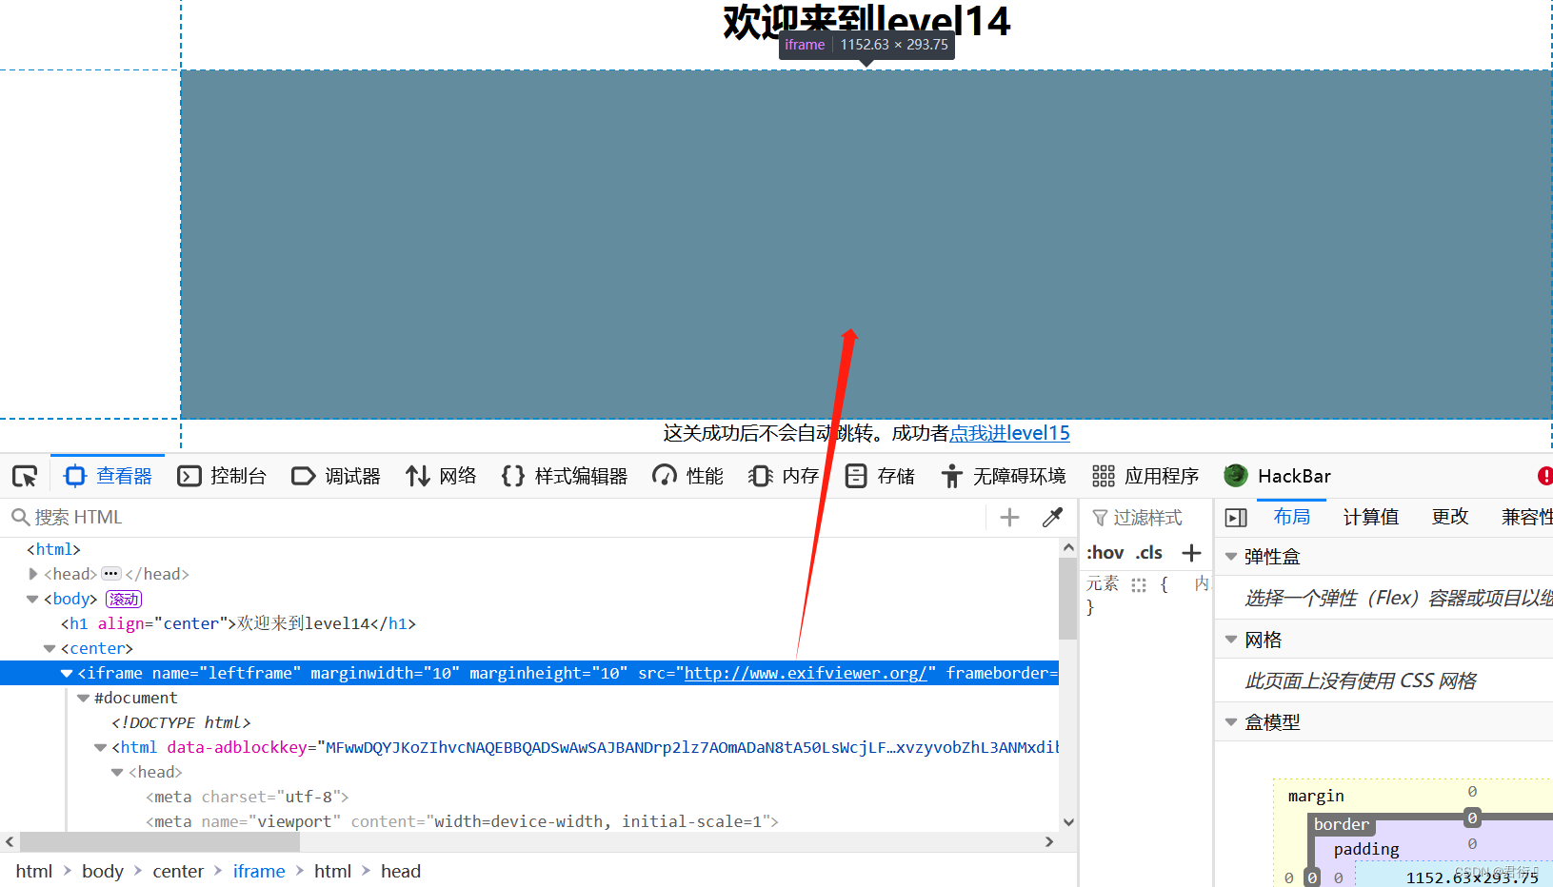
Task: Click the ellipsis badge in head element
Action: coord(111,574)
